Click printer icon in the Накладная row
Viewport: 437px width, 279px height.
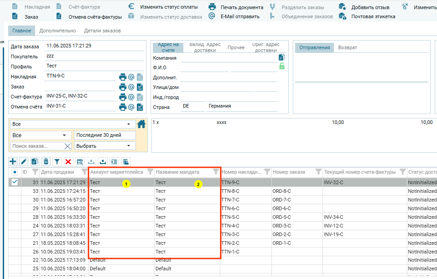point(122,77)
